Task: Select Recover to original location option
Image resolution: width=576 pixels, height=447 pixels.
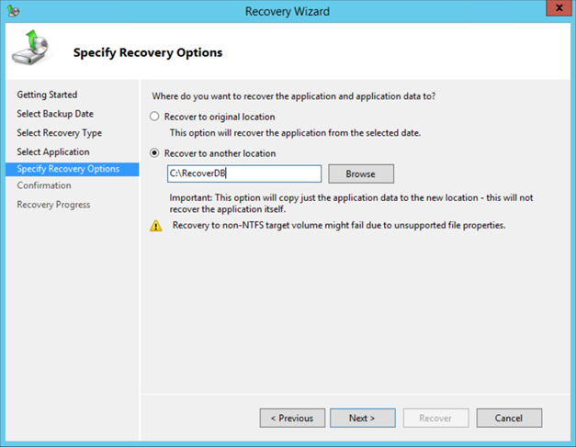Action: 154,117
